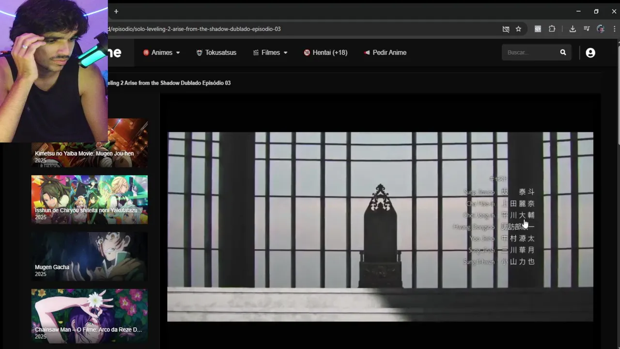The height and width of the screenshot is (349, 620).
Task: Expand the Filmes dropdown arrow
Action: (x=285, y=52)
